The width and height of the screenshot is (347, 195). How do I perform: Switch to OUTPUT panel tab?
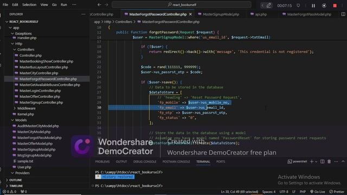pos(121,161)
